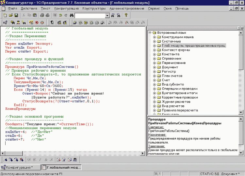Screen dimensions: 245x176
Task: Save with the floppy disk icon
Action: pyautogui.click(x=16, y=15)
